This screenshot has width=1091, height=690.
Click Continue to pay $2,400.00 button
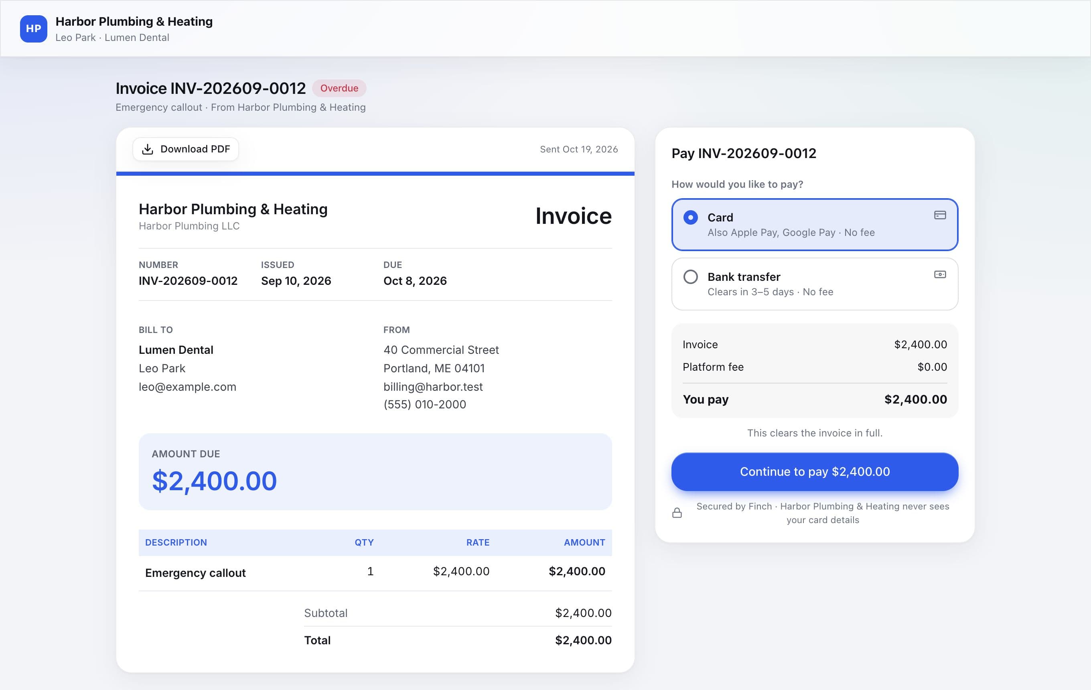(815, 472)
